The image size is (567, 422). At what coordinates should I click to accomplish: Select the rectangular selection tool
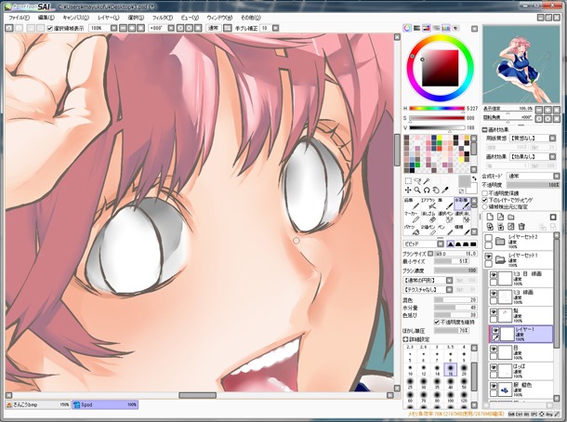point(407,179)
